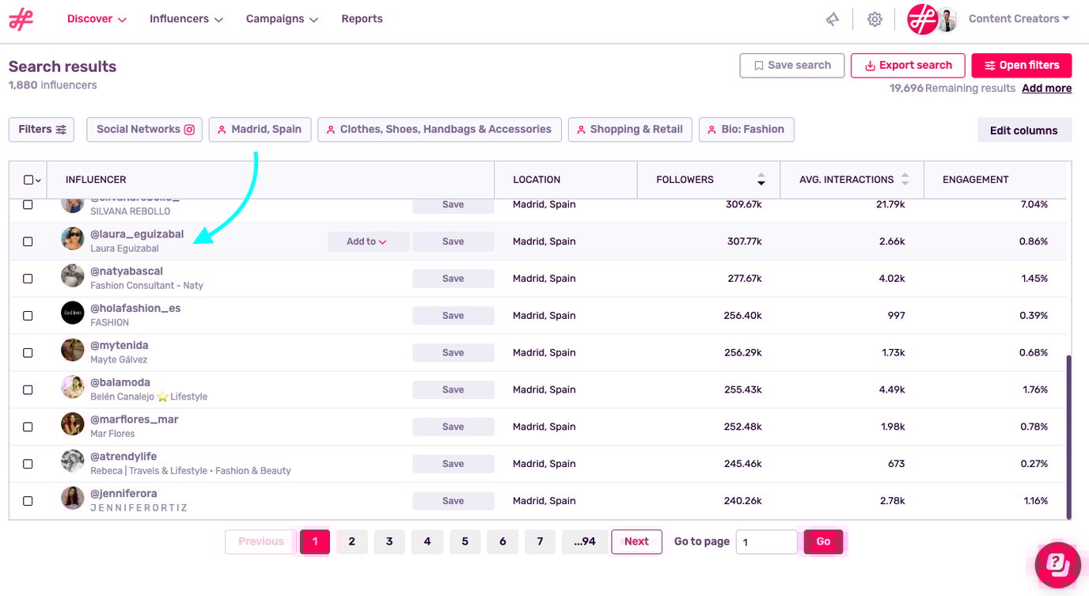Image resolution: width=1089 pixels, height=596 pixels.
Task: Click the Export search button
Action: point(908,65)
